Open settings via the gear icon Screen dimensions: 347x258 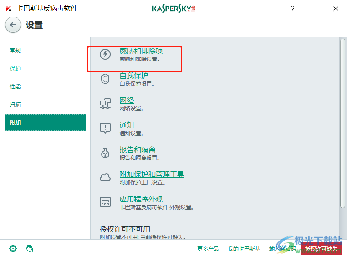click(13, 249)
